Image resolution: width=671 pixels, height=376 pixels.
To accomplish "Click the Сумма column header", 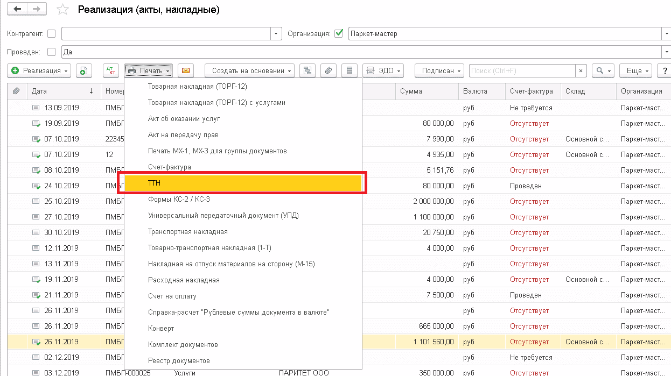I will [427, 91].
